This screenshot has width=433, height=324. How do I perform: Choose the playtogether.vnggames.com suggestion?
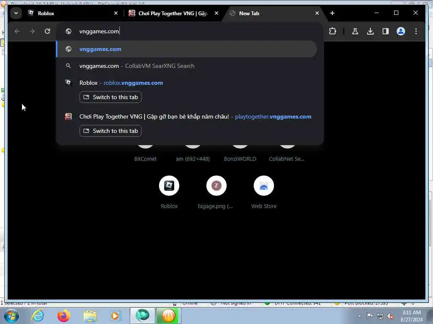[186, 116]
